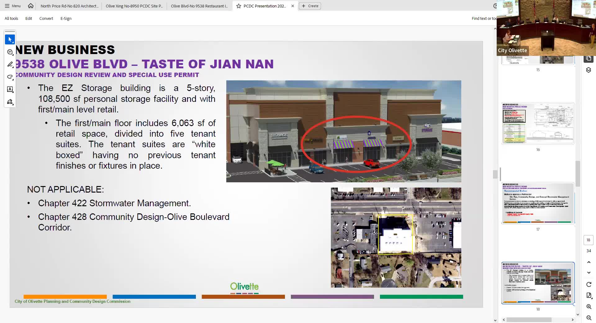The width and height of the screenshot is (596, 323).
Task: Activate the add text box tool
Action: click(x=10, y=89)
